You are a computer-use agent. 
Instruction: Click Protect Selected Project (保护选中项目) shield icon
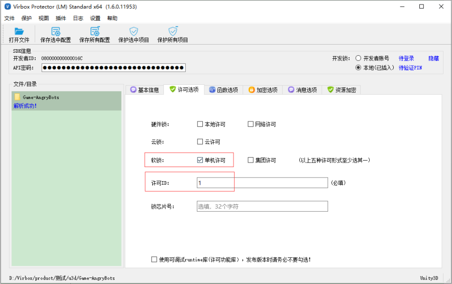tap(134, 31)
